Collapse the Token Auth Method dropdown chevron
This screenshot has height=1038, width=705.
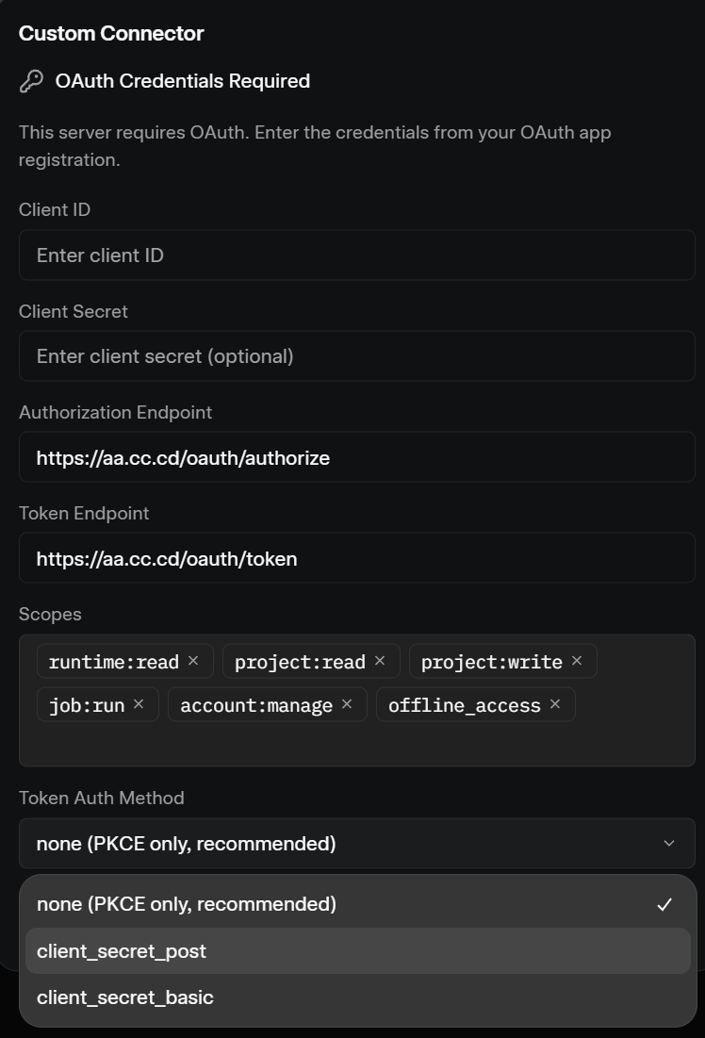(x=668, y=844)
